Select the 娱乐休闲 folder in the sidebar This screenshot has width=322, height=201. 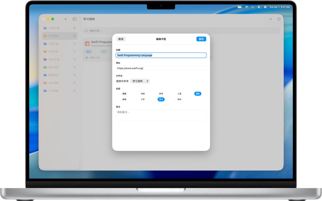pos(60,67)
